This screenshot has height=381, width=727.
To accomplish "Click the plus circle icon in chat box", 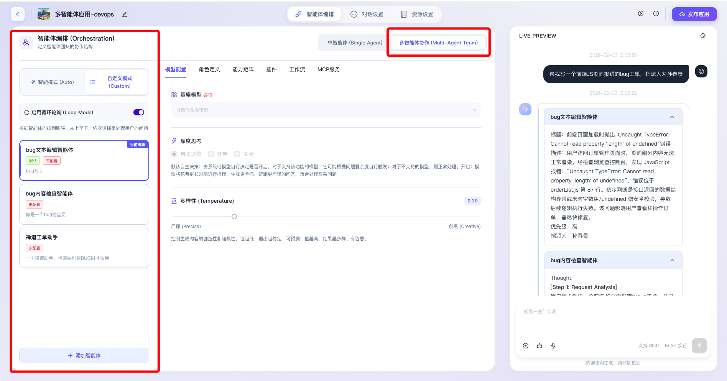I will [x=526, y=346].
